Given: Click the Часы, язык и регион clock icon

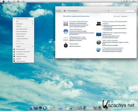Looking at the screenshot, I should click(99, 42).
